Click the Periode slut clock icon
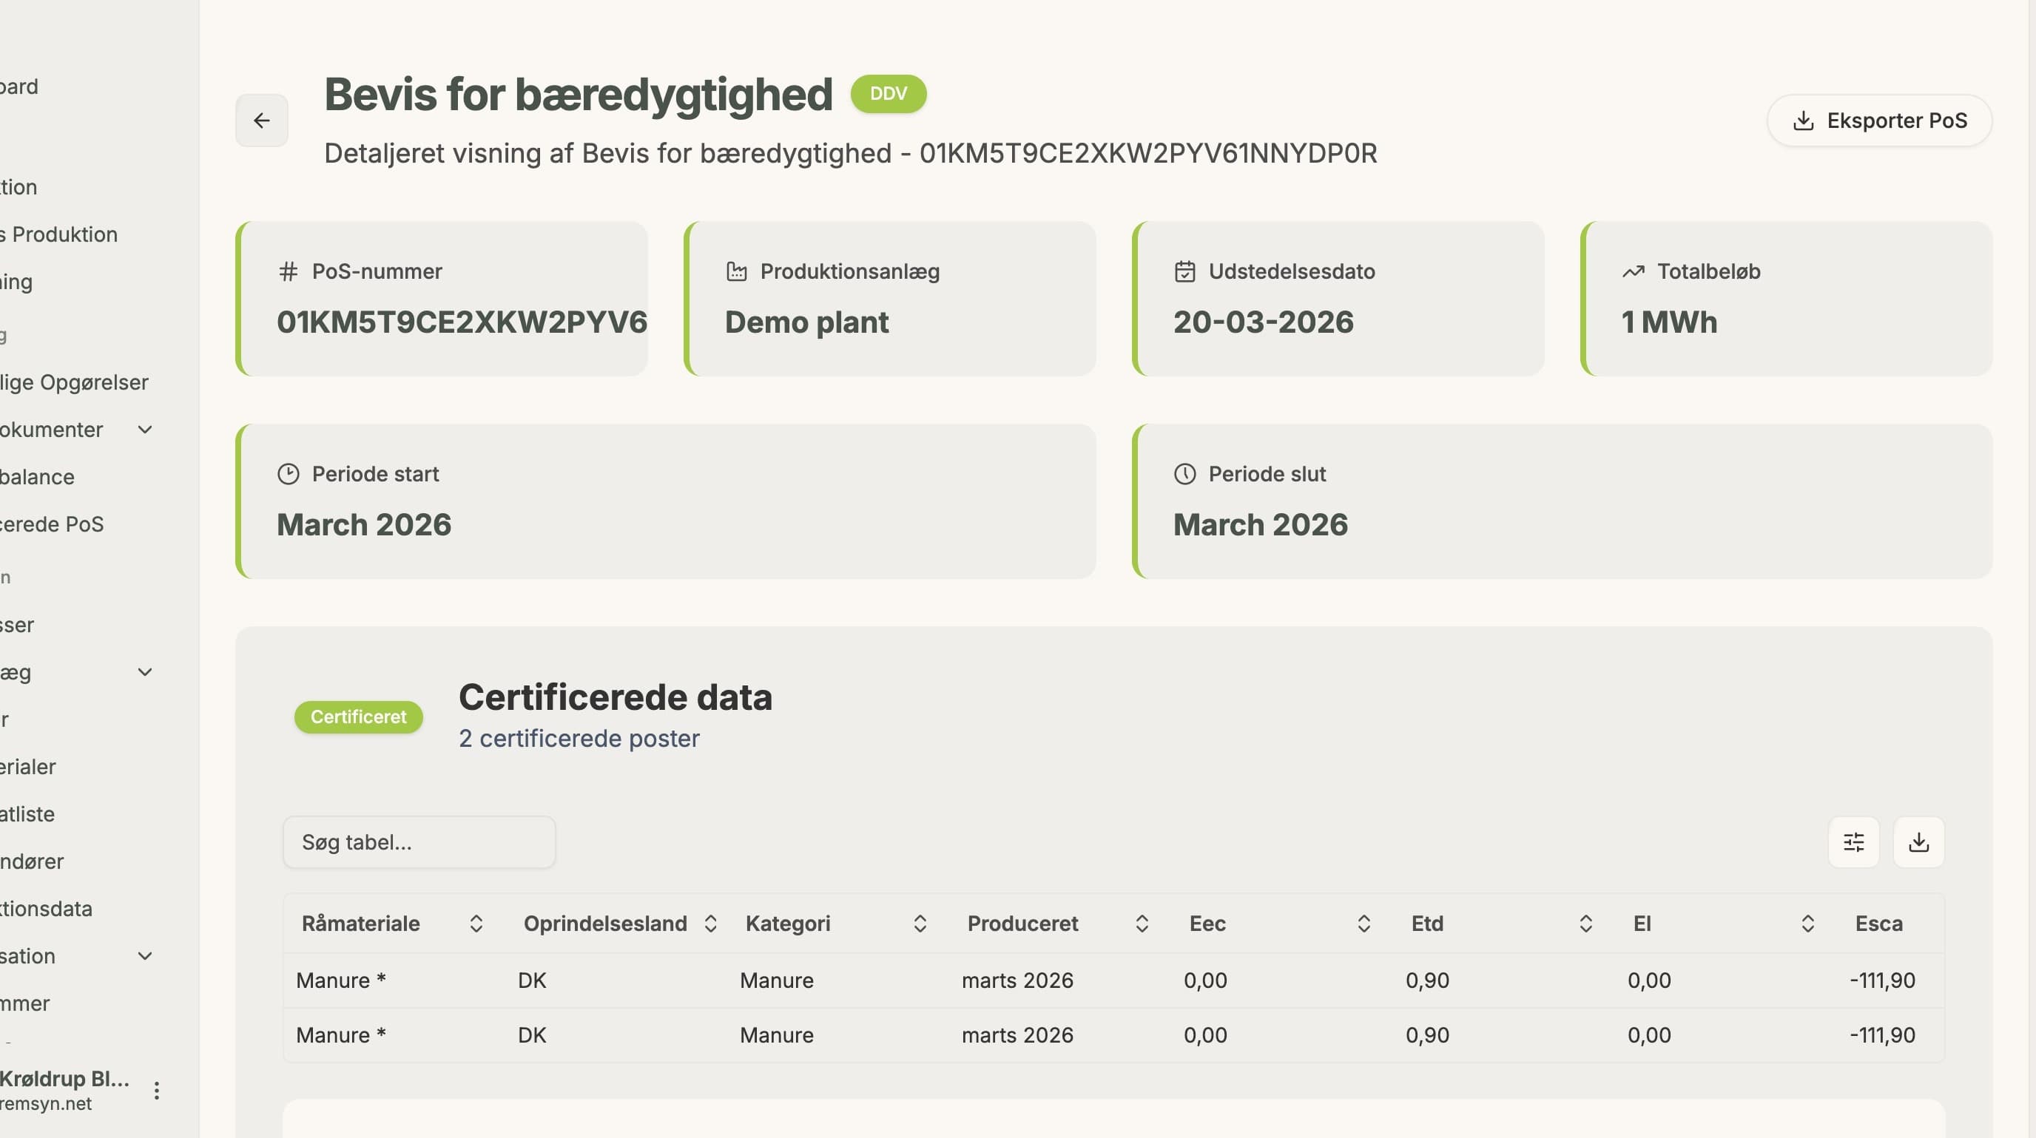2036x1138 pixels. pyautogui.click(x=1184, y=474)
